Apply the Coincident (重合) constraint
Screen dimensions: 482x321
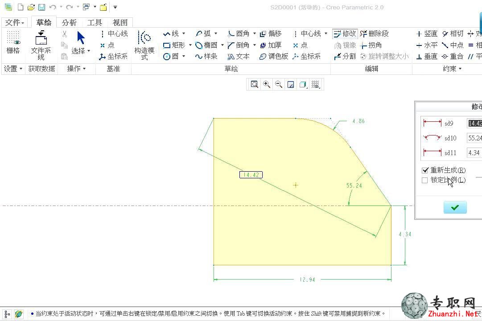click(x=453, y=57)
